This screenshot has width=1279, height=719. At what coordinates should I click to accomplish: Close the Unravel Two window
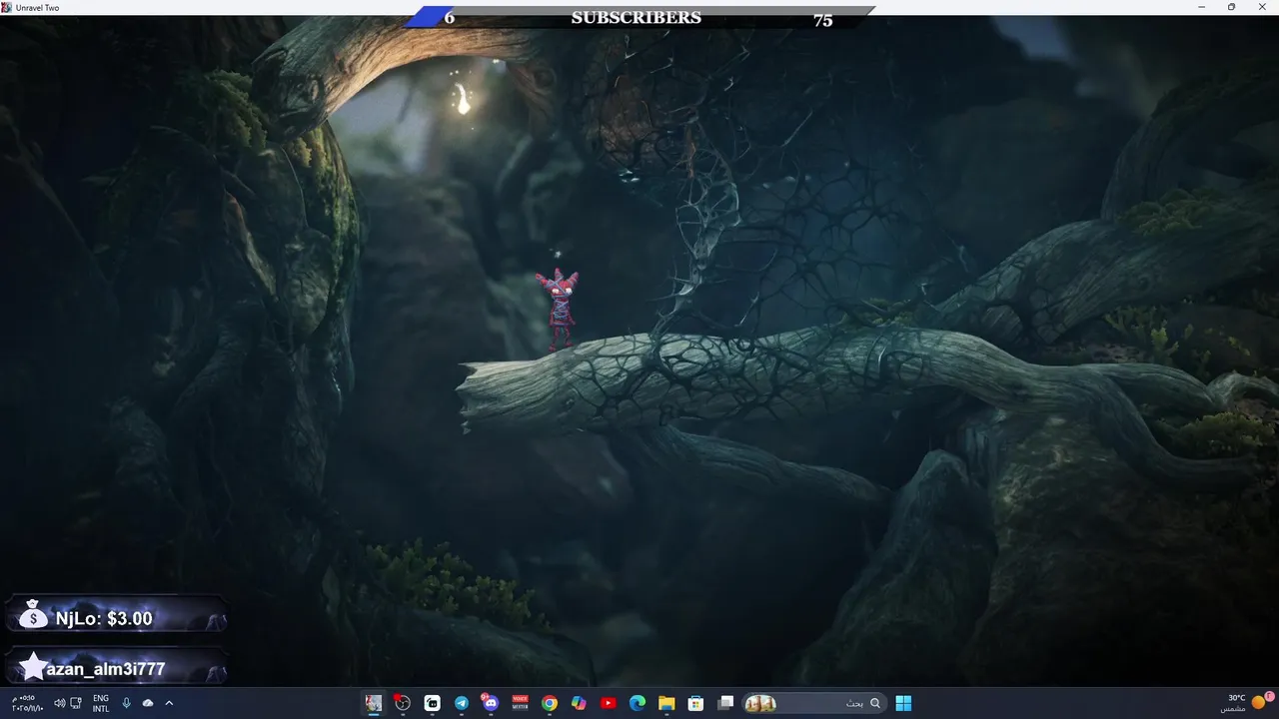coord(1262,7)
